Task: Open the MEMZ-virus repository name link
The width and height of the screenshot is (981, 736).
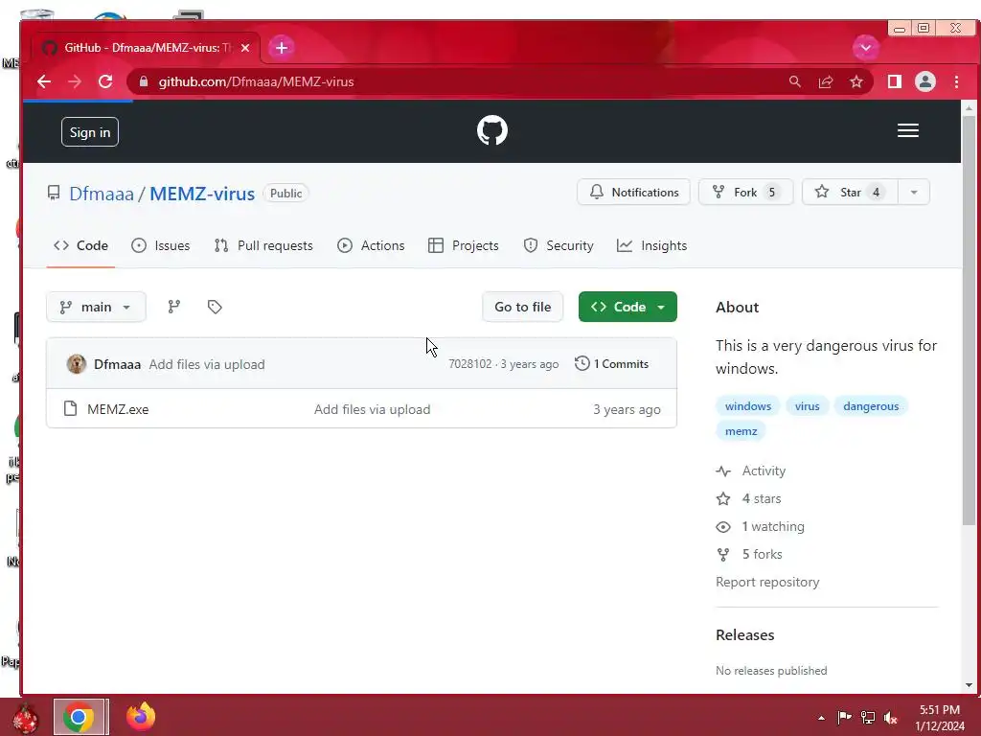Action: tap(202, 194)
